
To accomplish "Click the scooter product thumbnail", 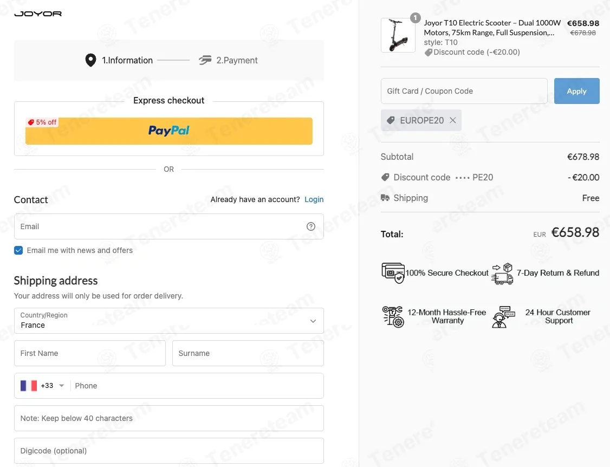I will click(x=398, y=35).
